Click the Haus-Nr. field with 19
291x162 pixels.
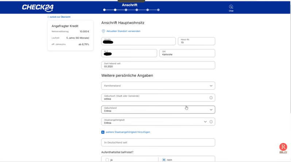tap(197, 41)
